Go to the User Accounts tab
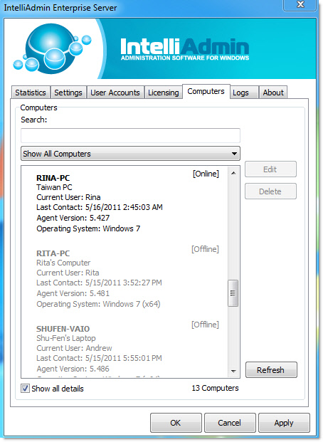The image size is (323, 442). tap(115, 93)
